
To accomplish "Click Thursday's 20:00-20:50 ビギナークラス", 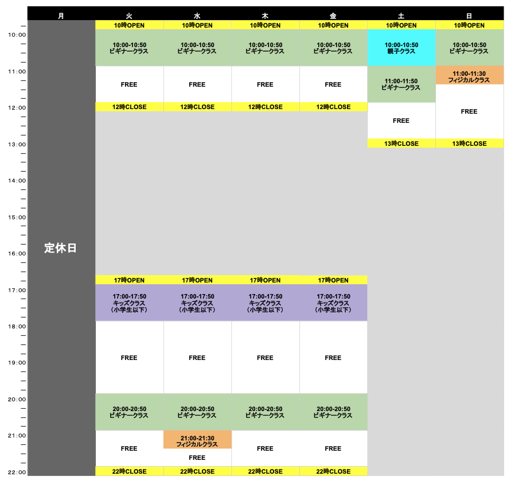I will pyautogui.click(x=265, y=412).
